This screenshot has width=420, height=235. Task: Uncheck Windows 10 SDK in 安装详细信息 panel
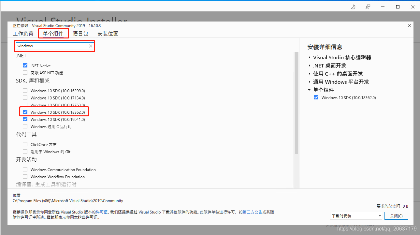[x=316, y=97]
